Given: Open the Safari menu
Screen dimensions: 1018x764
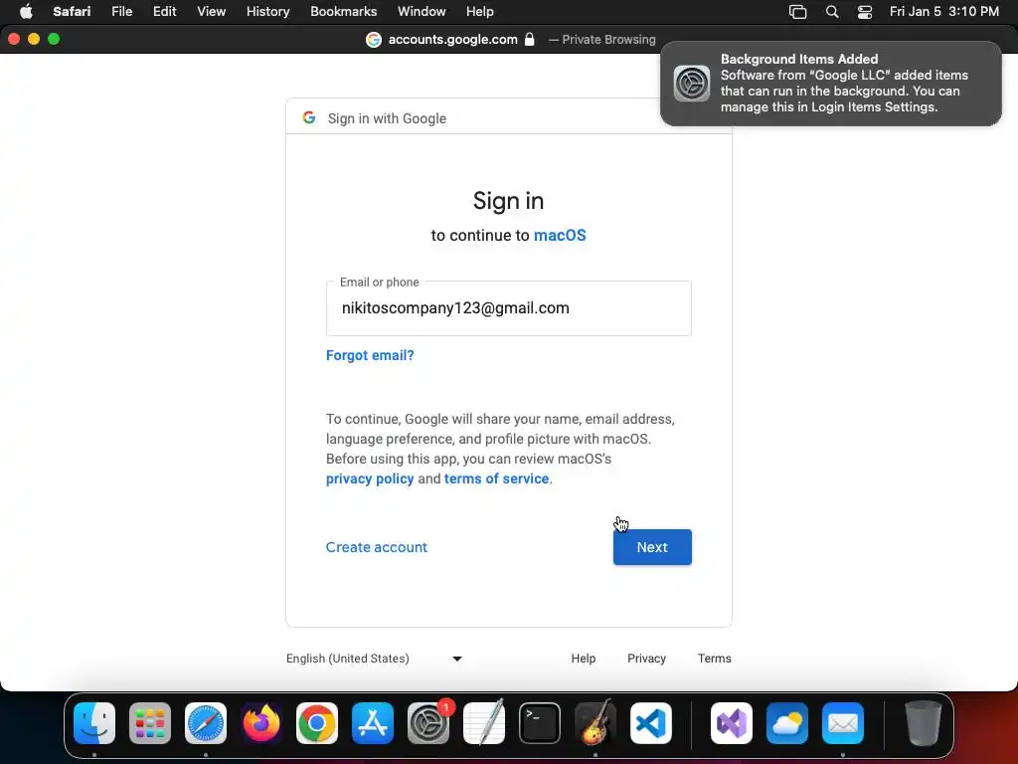Looking at the screenshot, I should tap(72, 12).
